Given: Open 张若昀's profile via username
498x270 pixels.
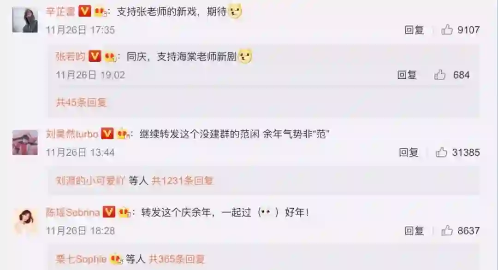Looking at the screenshot, I should (x=71, y=57).
